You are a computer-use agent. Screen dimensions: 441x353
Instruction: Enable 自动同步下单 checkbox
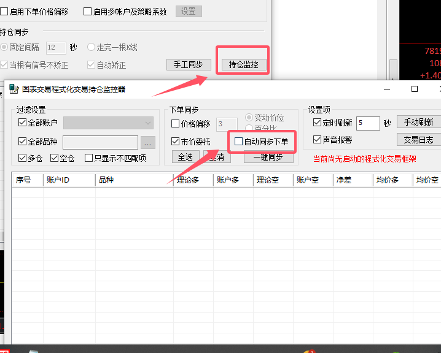click(238, 141)
